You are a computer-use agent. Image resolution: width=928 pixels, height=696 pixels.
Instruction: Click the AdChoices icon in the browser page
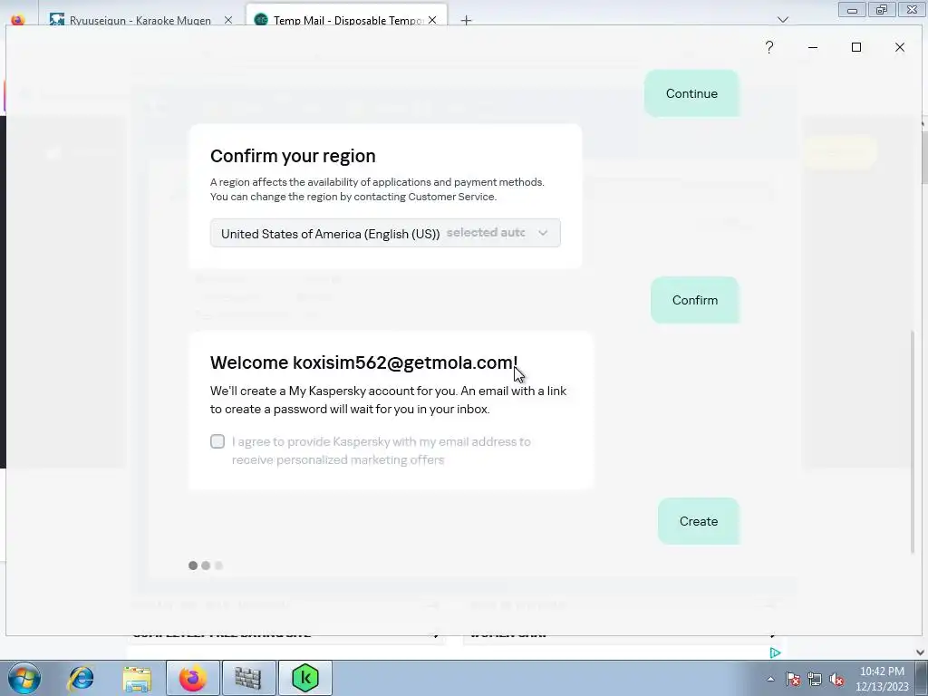click(775, 652)
